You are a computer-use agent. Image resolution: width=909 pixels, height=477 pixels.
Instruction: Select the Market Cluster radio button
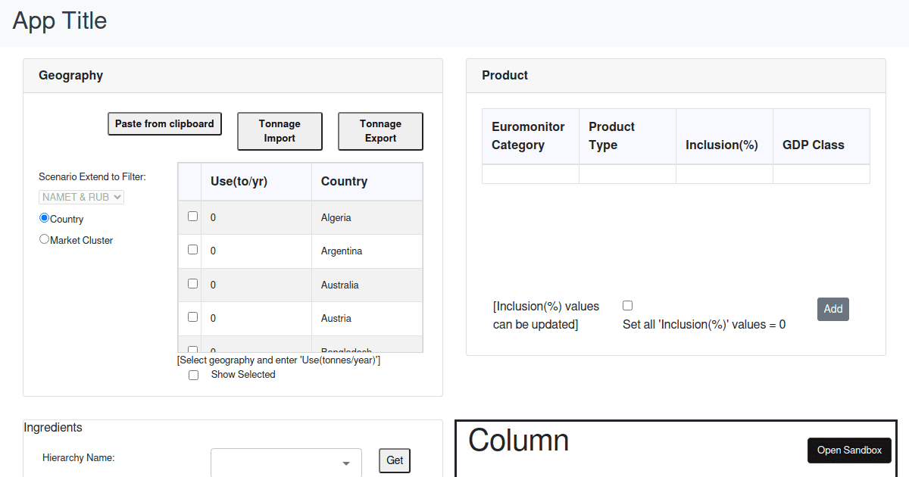[44, 239]
